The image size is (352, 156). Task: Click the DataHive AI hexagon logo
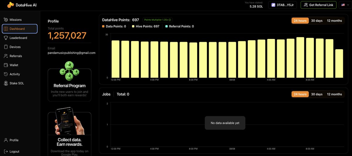coord(11,5)
